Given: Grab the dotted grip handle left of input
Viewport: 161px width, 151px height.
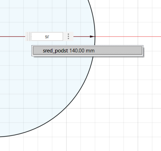Looking at the screenshot, I should tap(27, 37).
